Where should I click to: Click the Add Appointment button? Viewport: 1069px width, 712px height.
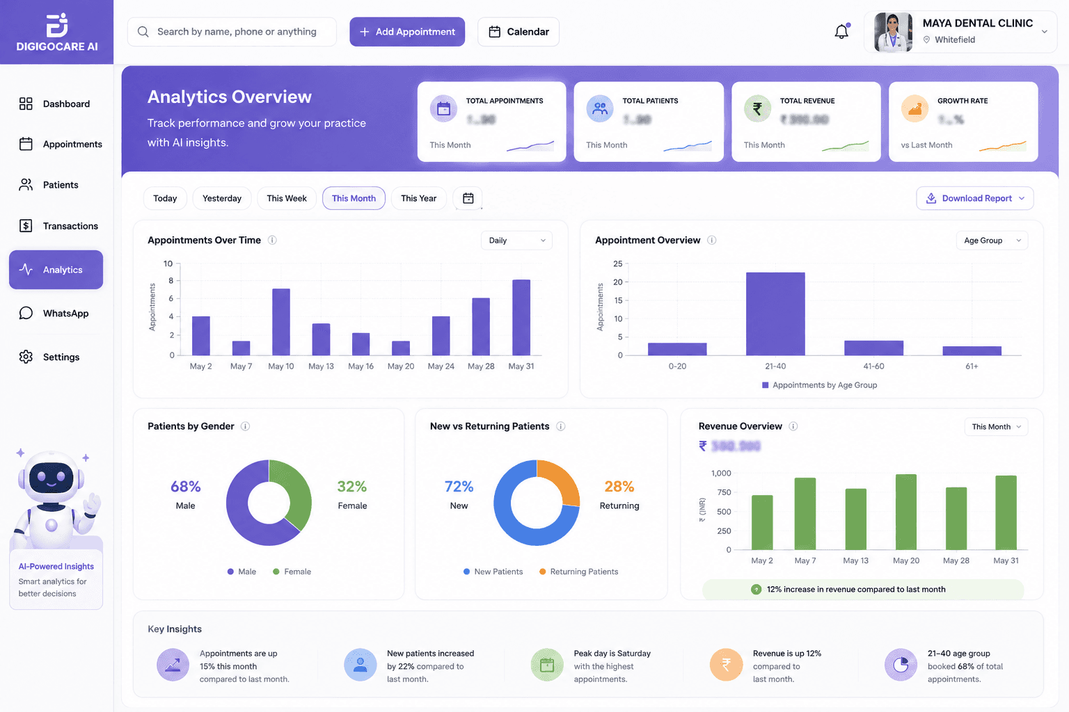[407, 32]
